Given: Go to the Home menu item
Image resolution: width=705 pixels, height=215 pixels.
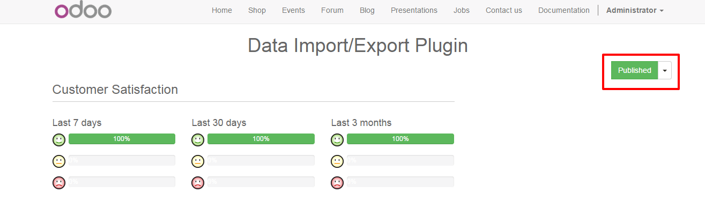Looking at the screenshot, I should [222, 10].
